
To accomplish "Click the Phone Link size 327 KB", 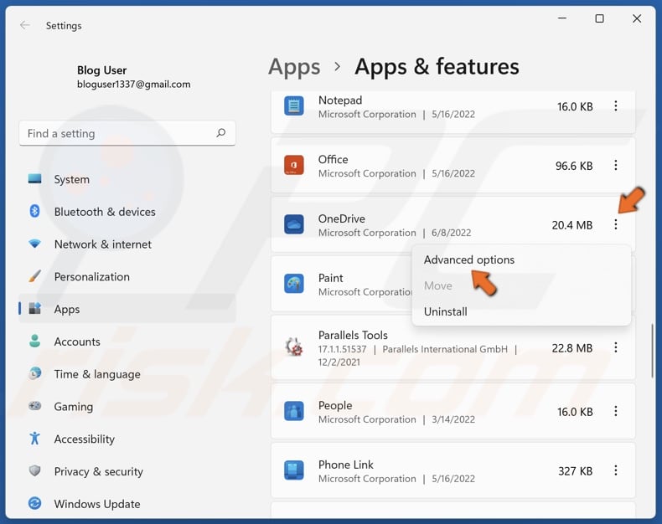I will click(x=575, y=471).
